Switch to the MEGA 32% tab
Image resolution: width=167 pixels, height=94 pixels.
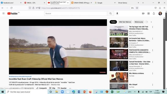[x=35, y=3]
